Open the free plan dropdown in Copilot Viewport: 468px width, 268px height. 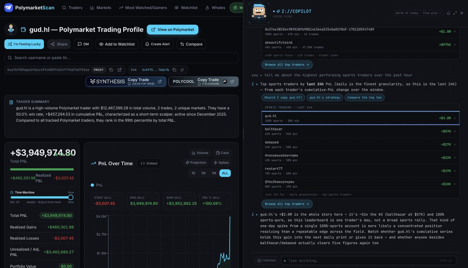pos(418,13)
